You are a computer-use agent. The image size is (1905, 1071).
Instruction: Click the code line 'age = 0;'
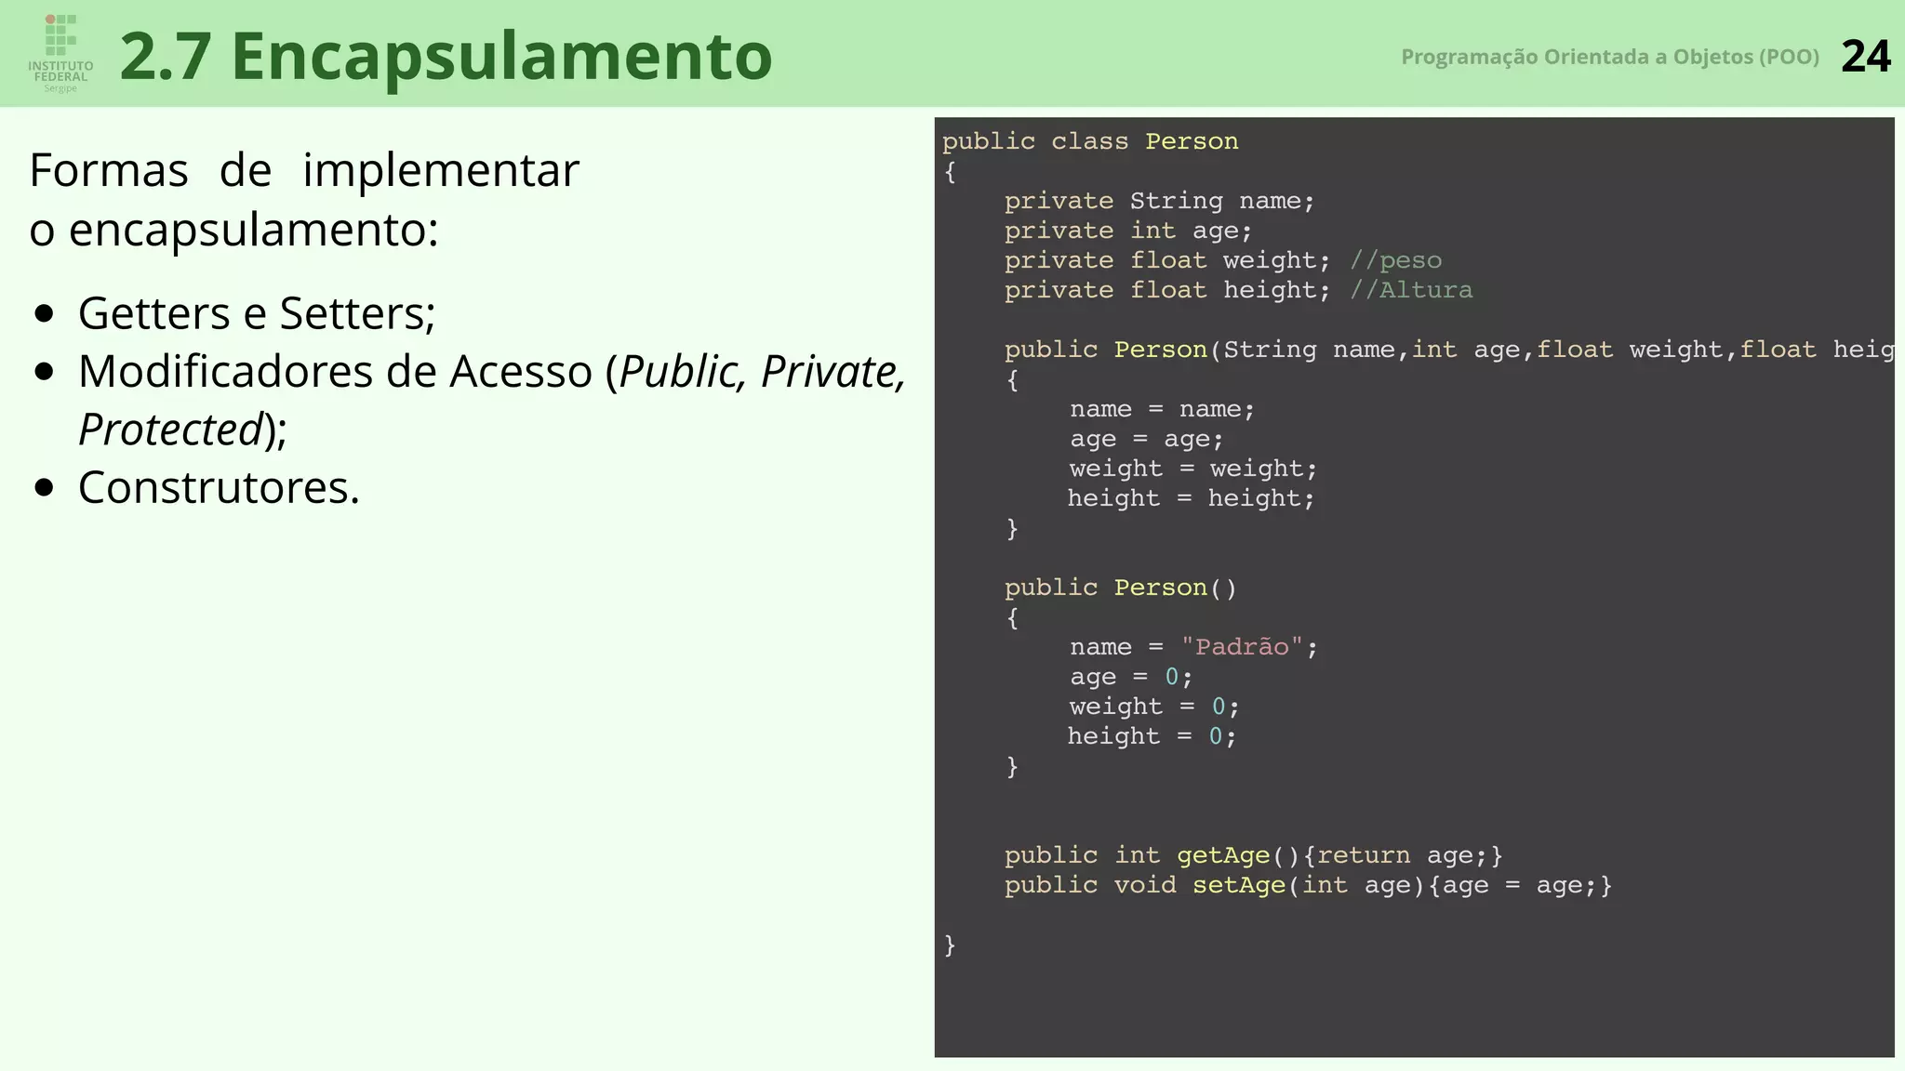tap(1131, 677)
